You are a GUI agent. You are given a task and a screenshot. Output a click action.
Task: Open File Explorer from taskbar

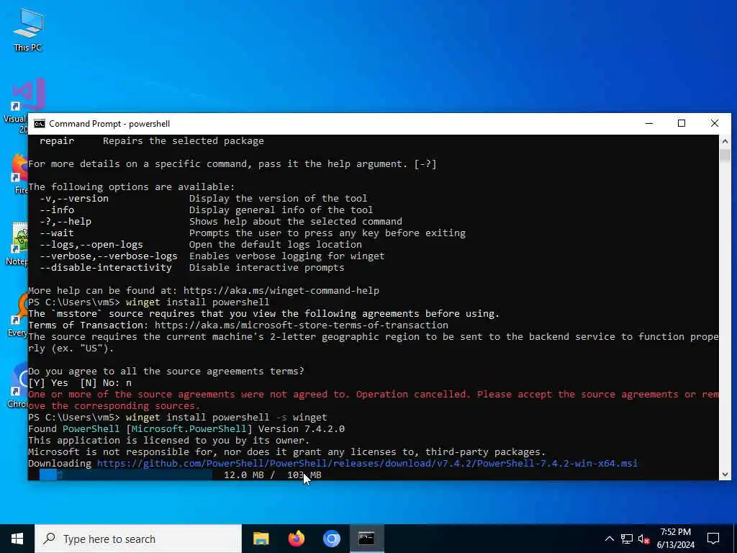261,539
